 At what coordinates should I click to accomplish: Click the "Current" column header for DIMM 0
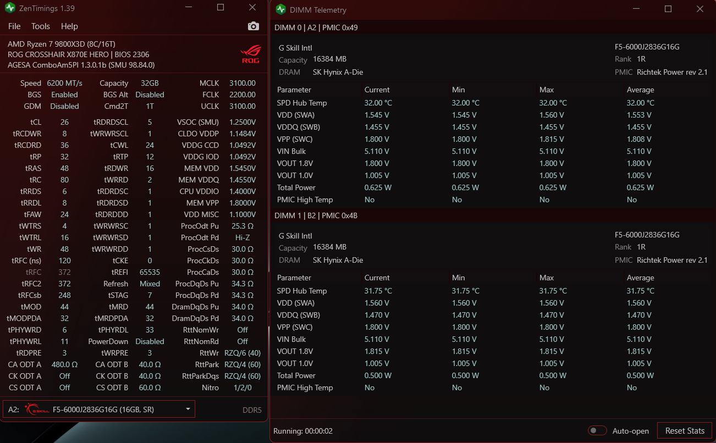[x=377, y=90]
